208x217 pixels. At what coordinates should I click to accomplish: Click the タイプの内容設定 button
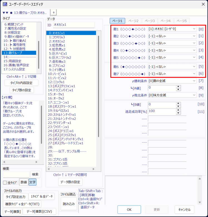click(21, 83)
